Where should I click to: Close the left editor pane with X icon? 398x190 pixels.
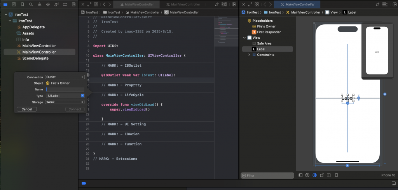click(x=83, y=4)
